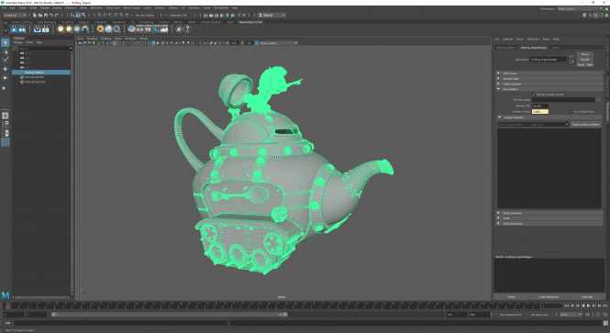Click the chart statistics shelf icon
This screenshot has width=610, height=333.
pos(164,28)
